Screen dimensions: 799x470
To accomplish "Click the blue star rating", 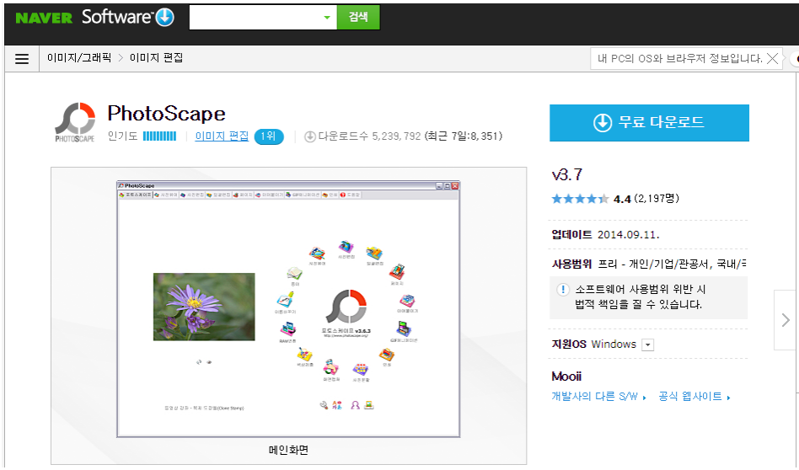I will point(580,199).
